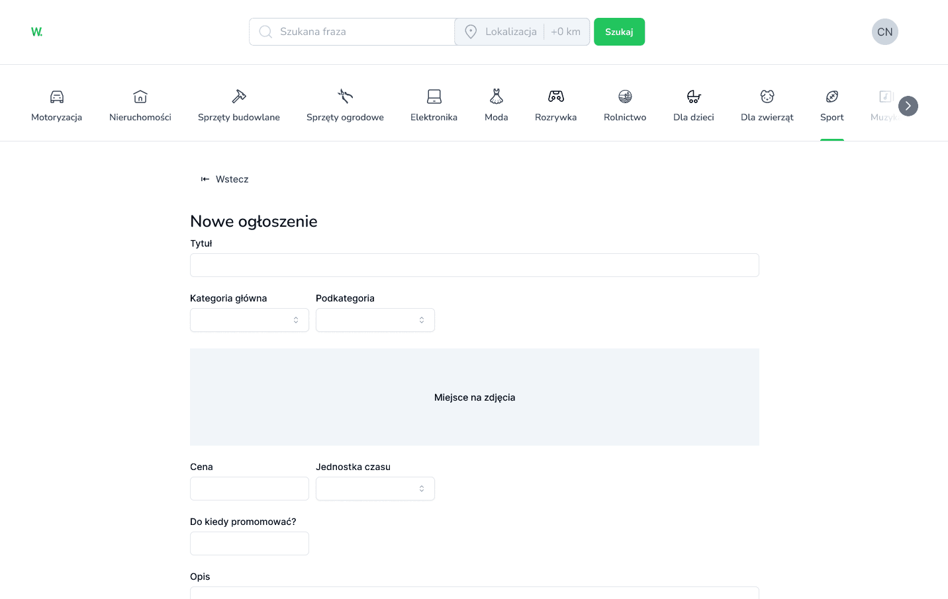
Task: Switch to the Sport tab
Action: (x=831, y=106)
